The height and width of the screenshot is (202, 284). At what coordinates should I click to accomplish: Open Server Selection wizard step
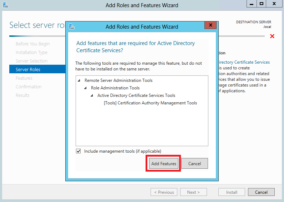pos(31,61)
